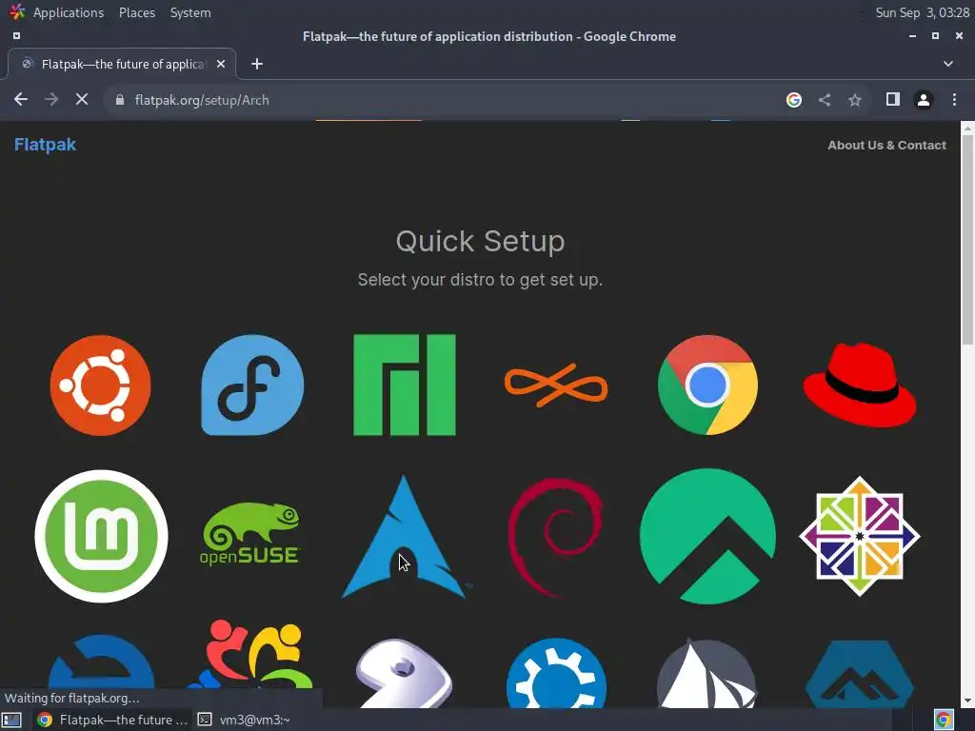Choose the Alpine Linux hexagon logo
This screenshot has height=731, width=975.
click(x=860, y=675)
